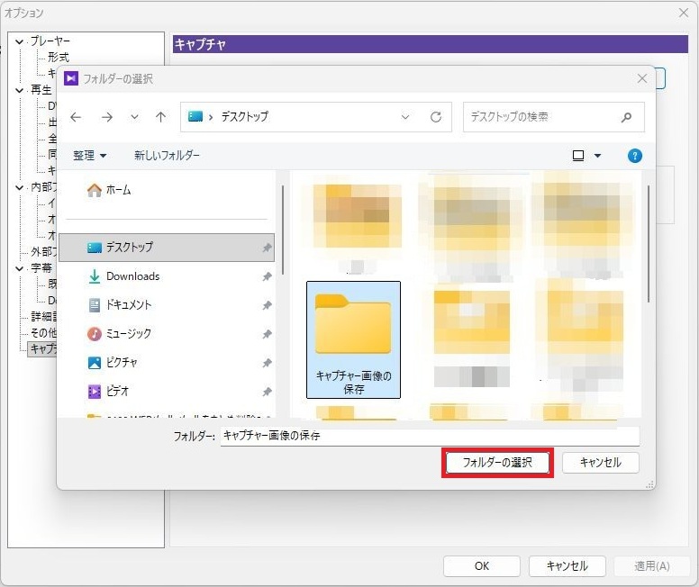Image resolution: width=699 pixels, height=587 pixels.
Task: Click キャンセル in the folder dialog
Action: click(600, 463)
